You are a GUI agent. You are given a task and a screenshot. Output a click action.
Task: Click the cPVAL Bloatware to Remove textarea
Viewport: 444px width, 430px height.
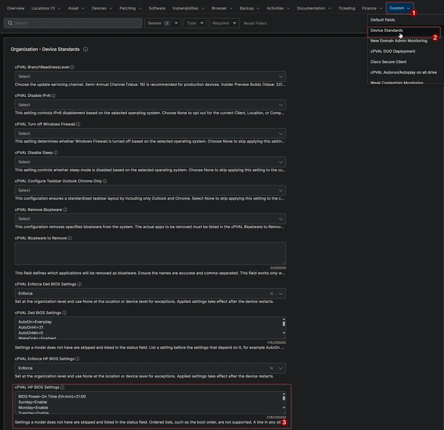(x=150, y=253)
